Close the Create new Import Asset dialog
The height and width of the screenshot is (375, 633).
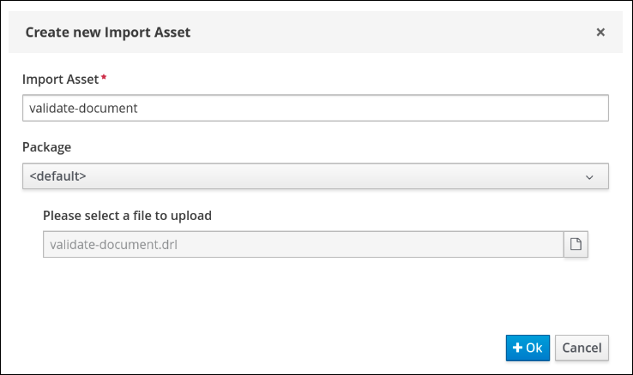[600, 33]
